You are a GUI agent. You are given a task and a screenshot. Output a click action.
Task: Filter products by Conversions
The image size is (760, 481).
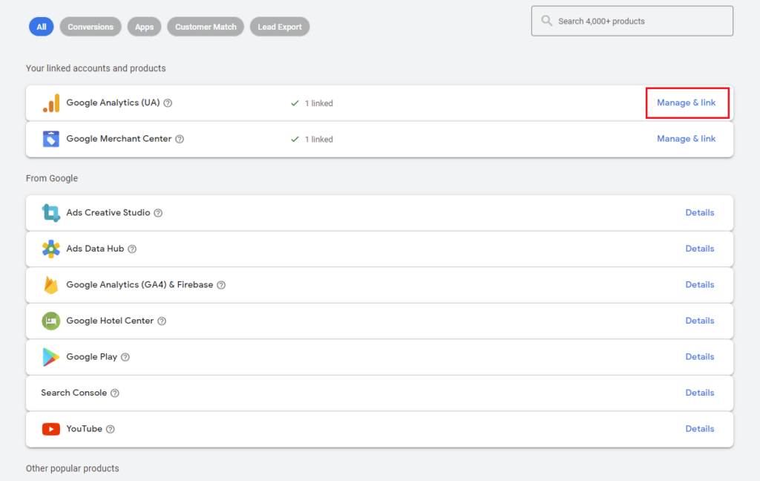tap(91, 27)
